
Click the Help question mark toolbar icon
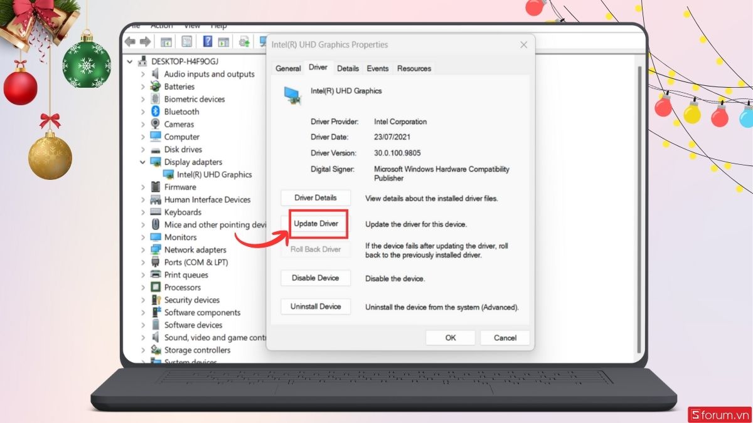click(x=208, y=41)
